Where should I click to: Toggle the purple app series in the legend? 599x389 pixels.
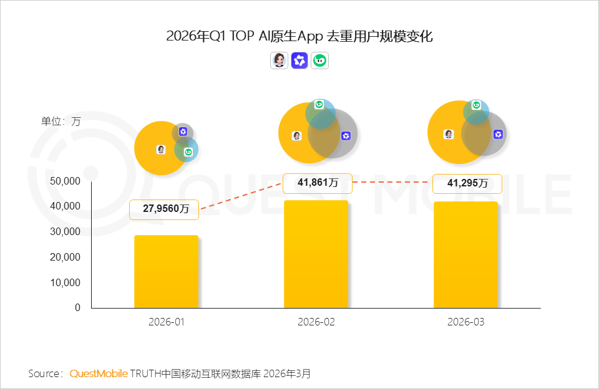point(299,60)
